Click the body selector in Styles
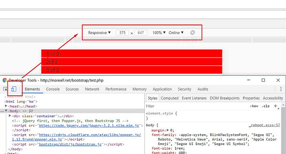Screen dimensions: 286x154 [x=150, y=125]
